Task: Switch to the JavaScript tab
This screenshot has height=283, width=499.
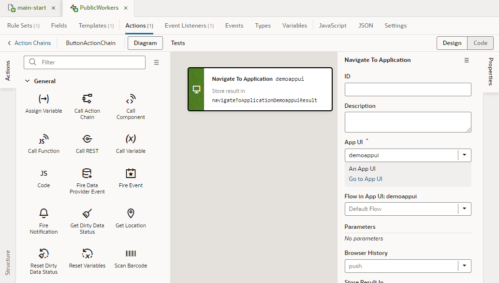Action: point(333,25)
